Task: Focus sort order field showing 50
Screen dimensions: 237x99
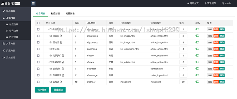Action: pyautogui.click(x=183, y=82)
